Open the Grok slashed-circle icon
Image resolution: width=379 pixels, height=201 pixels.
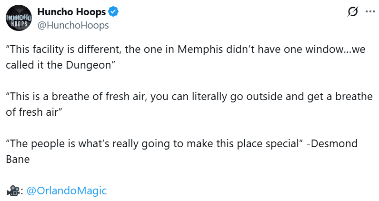(352, 11)
